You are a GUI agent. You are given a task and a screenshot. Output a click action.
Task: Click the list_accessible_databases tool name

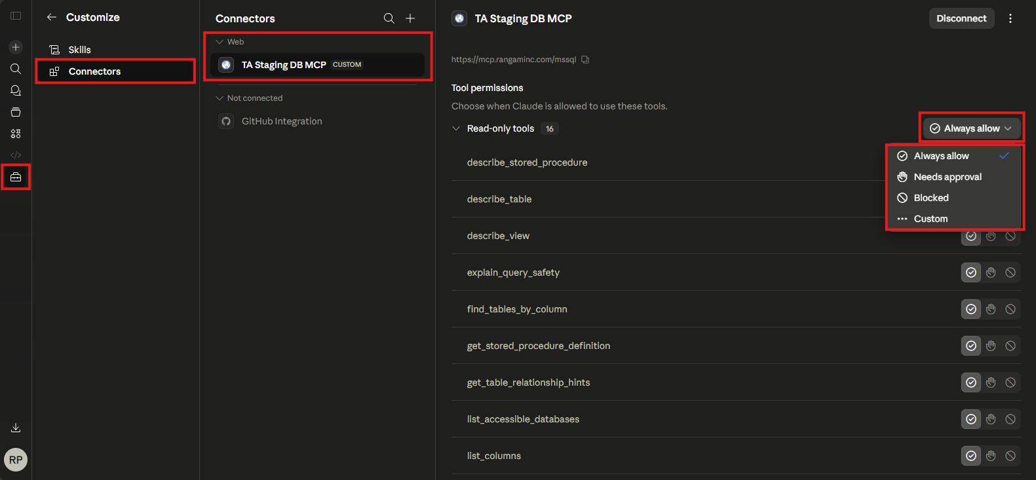coord(523,419)
